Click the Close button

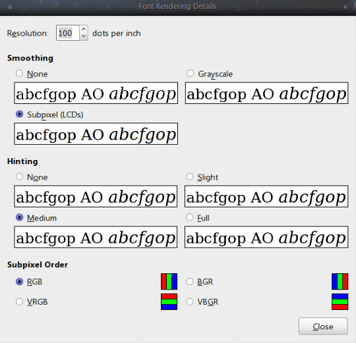(x=323, y=327)
